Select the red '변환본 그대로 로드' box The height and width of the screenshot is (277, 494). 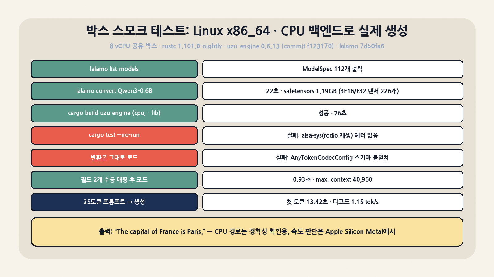tap(114, 158)
